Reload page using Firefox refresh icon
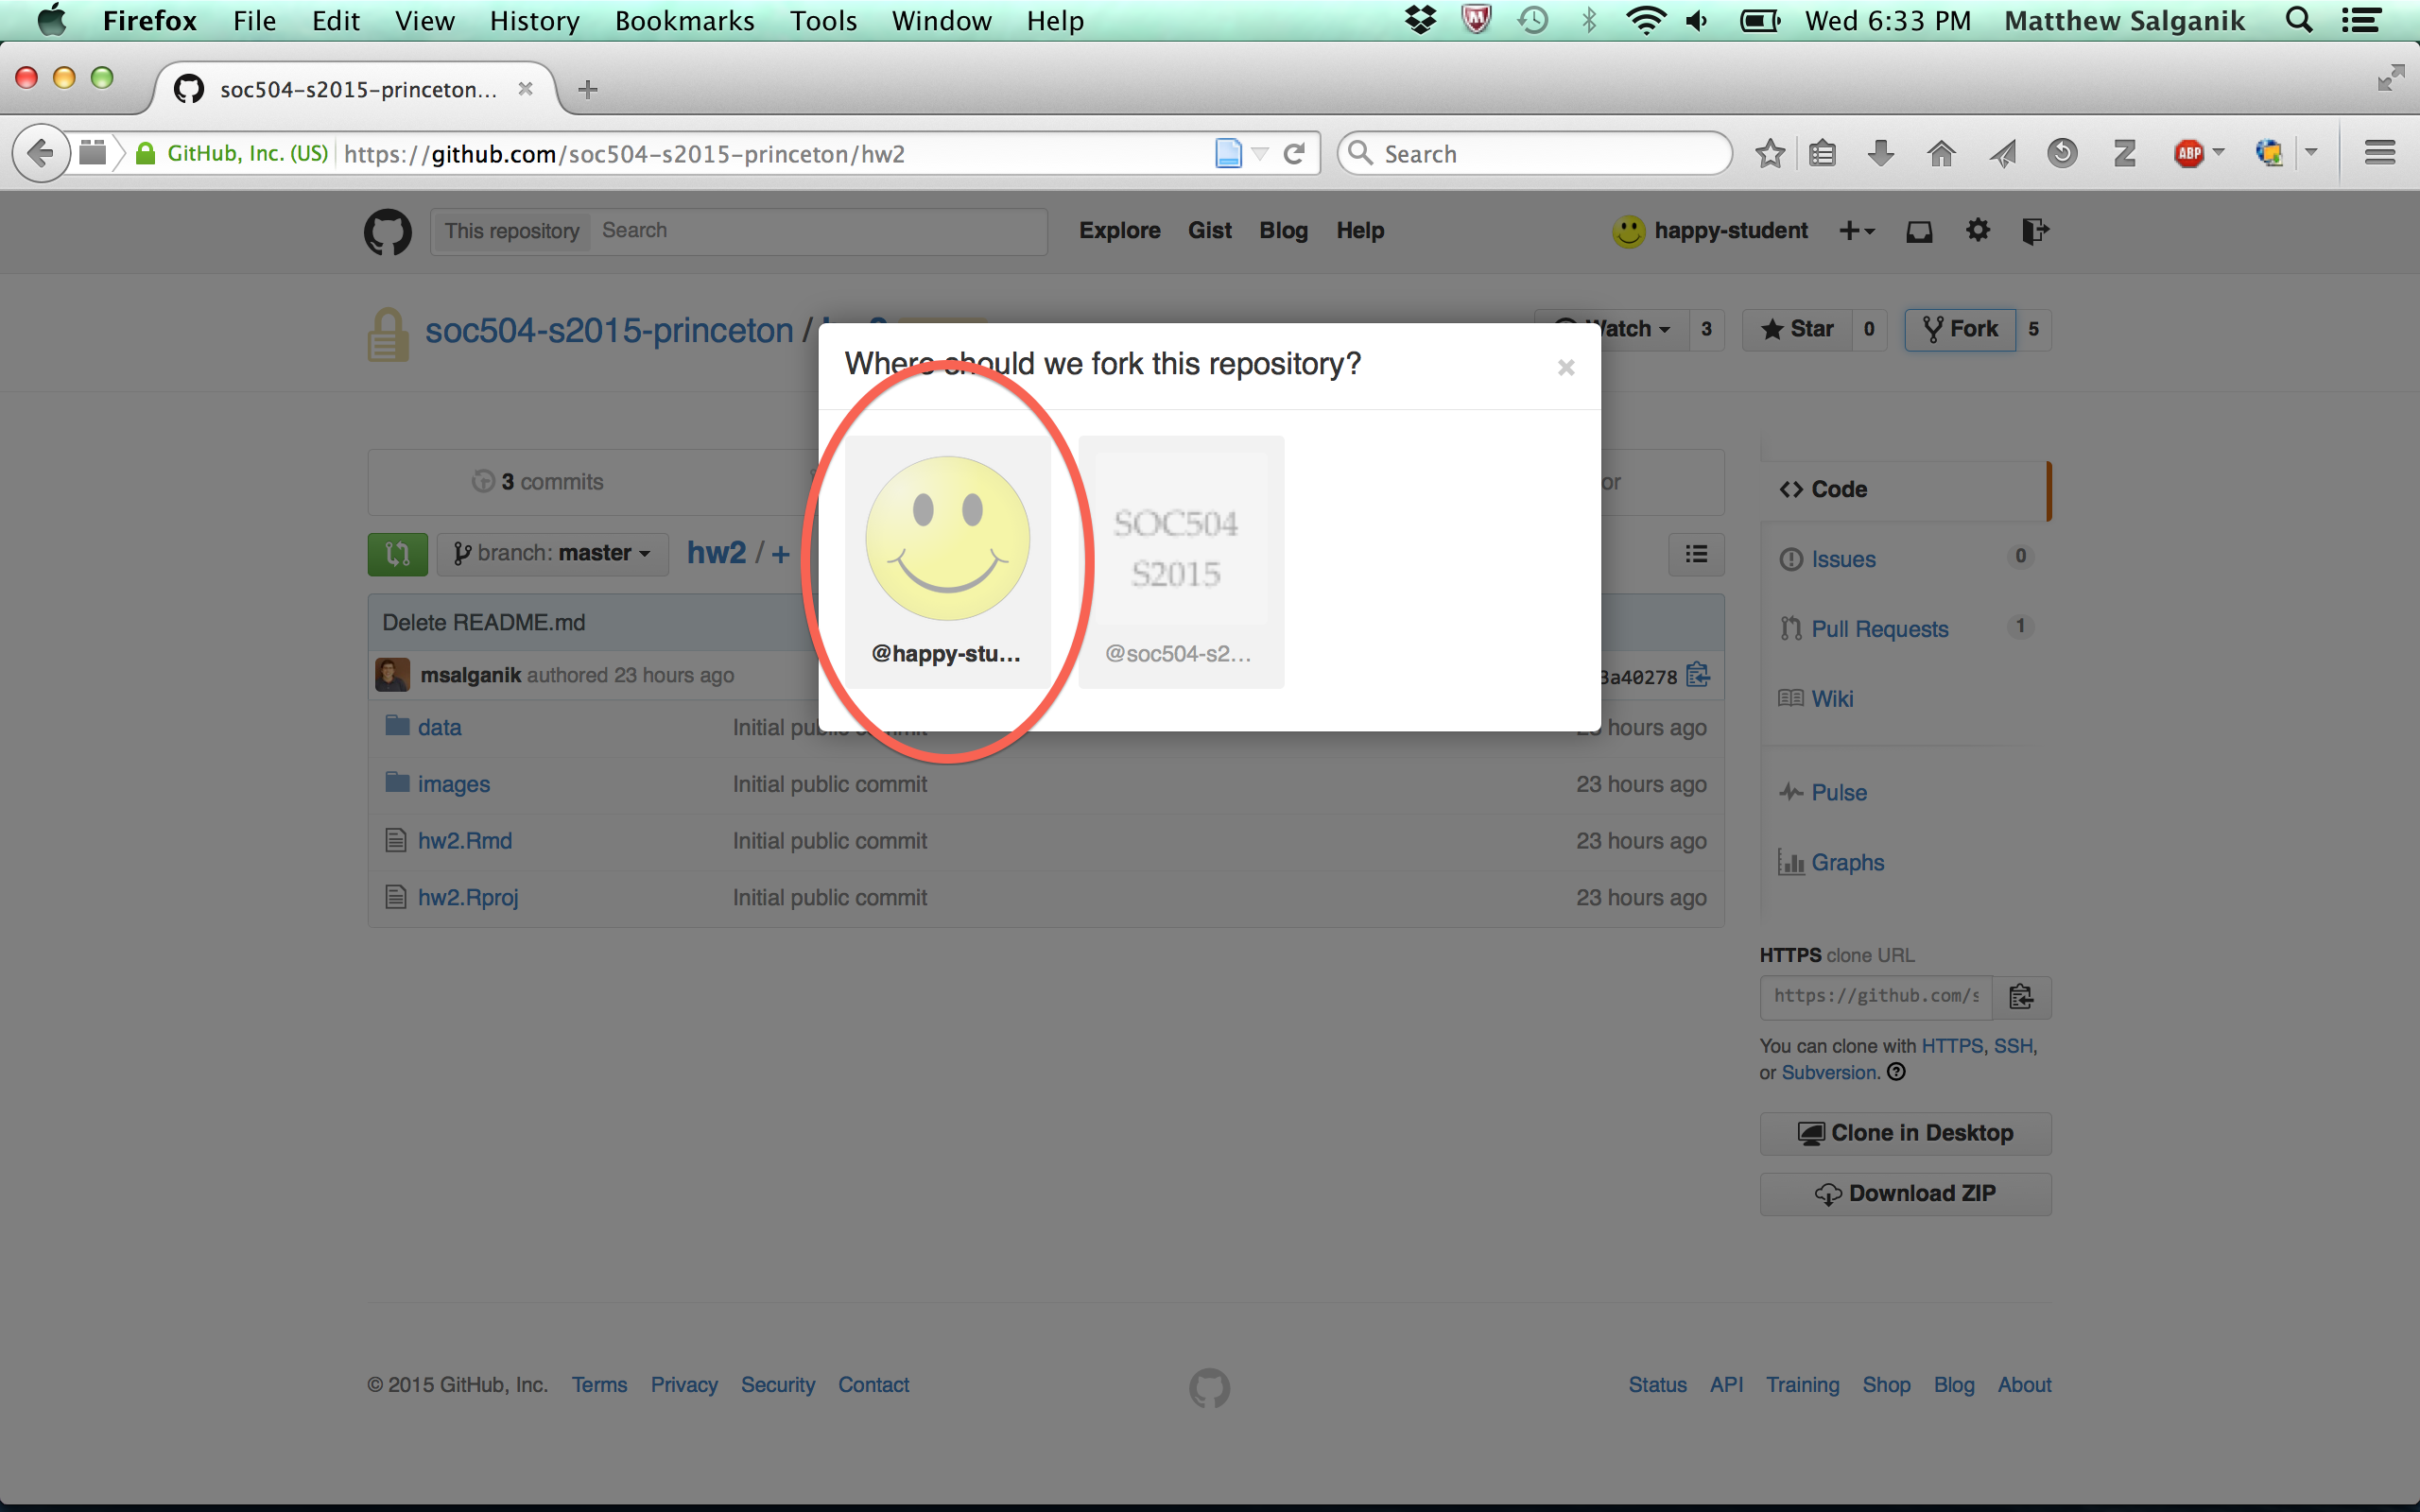The image size is (2420, 1512). (1294, 154)
